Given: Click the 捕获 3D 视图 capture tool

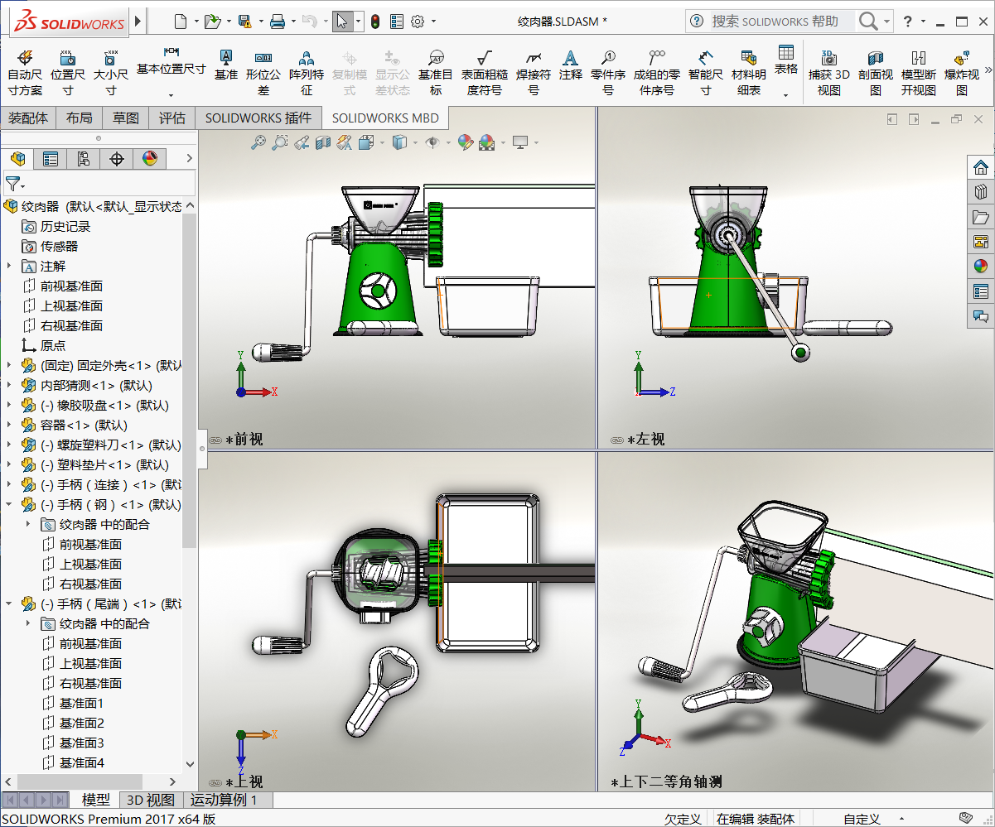Looking at the screenshot, I should tap(829, 72).
